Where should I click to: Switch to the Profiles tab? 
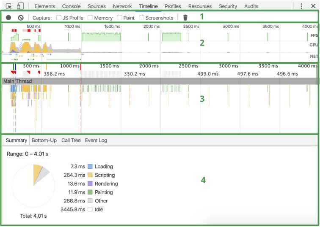coord(173,6)
